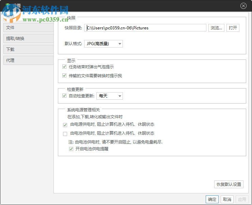The width and height of the screenshot is (252, 205).
Task: Select the 下载 settings tab
Action: [29, 49]
